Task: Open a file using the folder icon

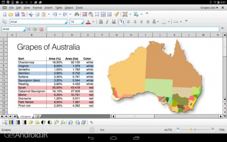Action: click(11, 14)
